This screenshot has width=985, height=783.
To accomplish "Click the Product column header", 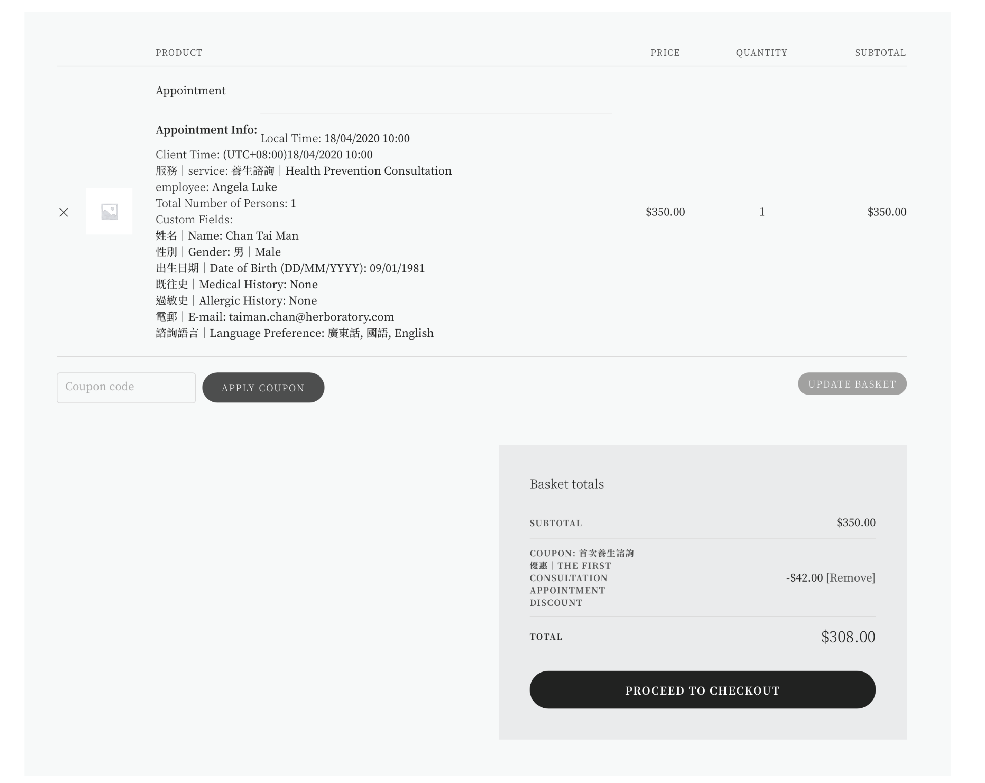I will (x=179, y=53).
